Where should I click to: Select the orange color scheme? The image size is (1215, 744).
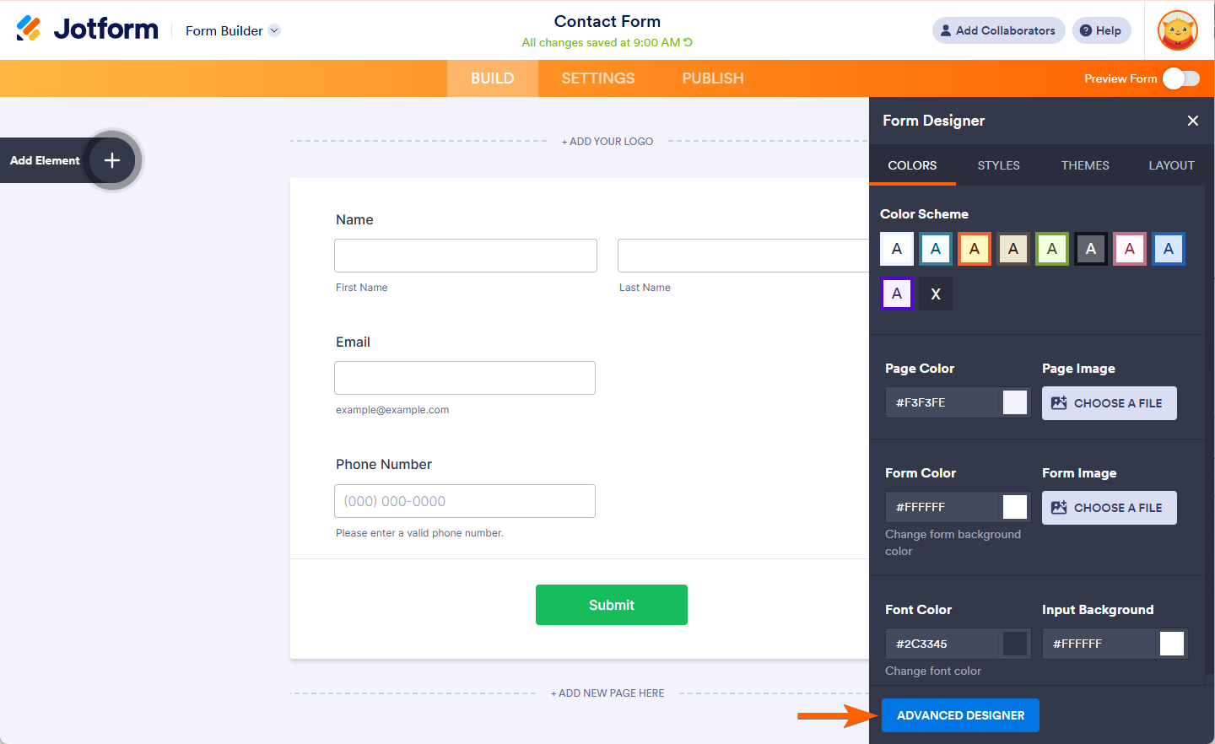(x=974, y=248)
